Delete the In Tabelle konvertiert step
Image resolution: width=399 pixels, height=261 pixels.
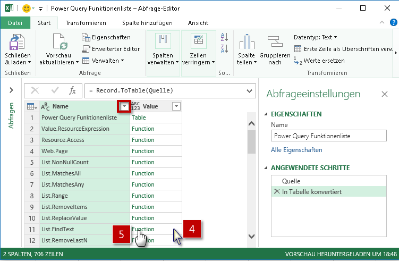[x=277, y=191]
